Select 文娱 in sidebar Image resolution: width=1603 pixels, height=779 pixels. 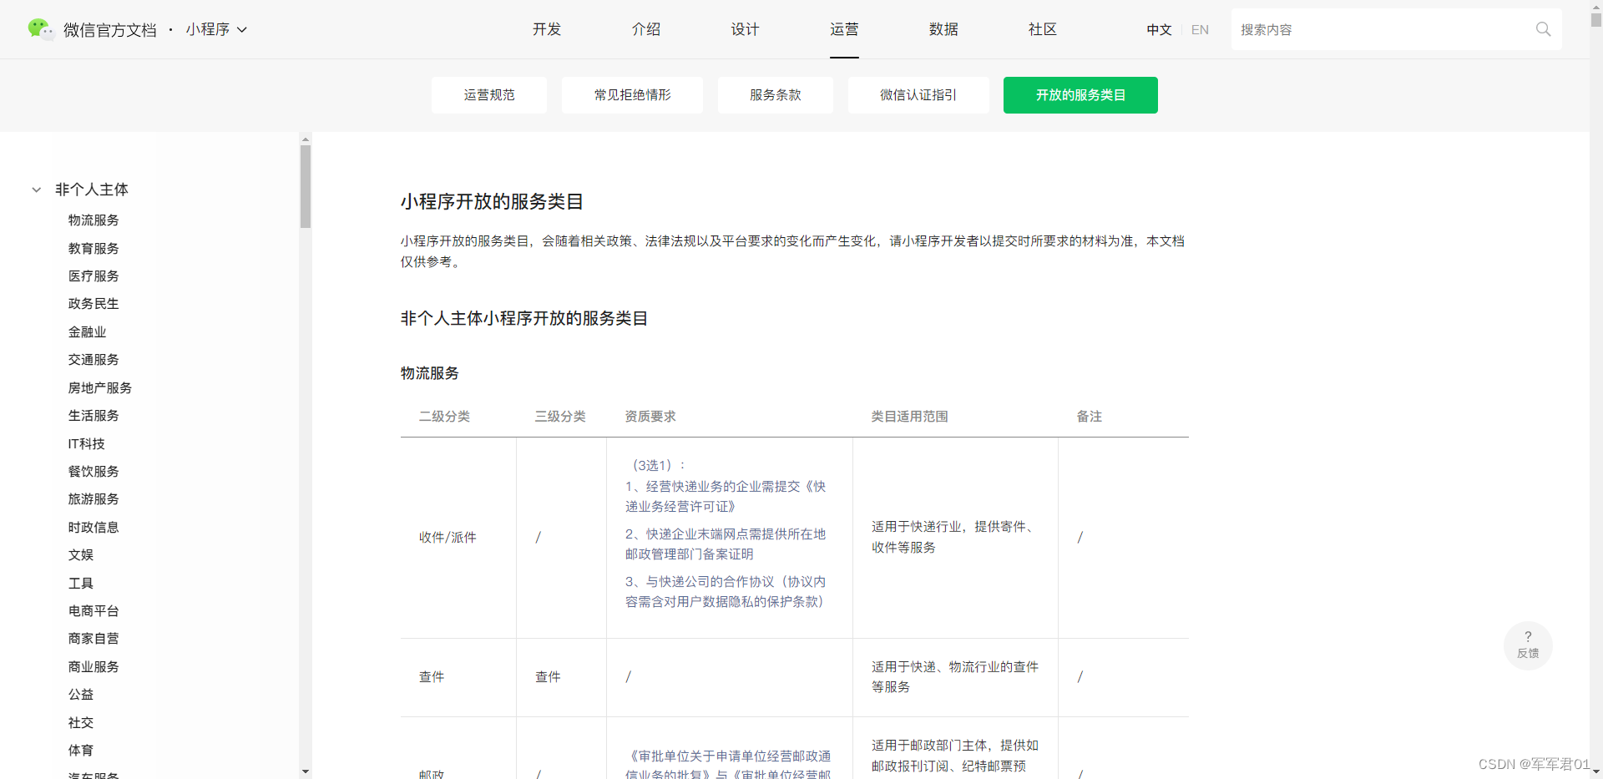81,555
